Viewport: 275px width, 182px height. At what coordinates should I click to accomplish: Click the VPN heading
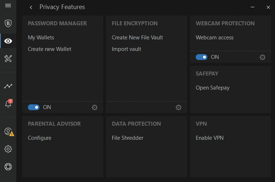tap(201, 124)
